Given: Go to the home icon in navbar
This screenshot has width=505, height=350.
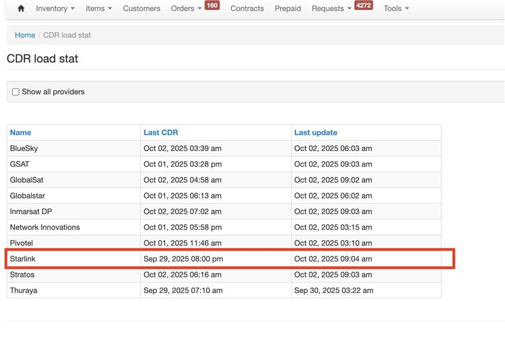Looking at the screenshot, I should click(21, 8).
